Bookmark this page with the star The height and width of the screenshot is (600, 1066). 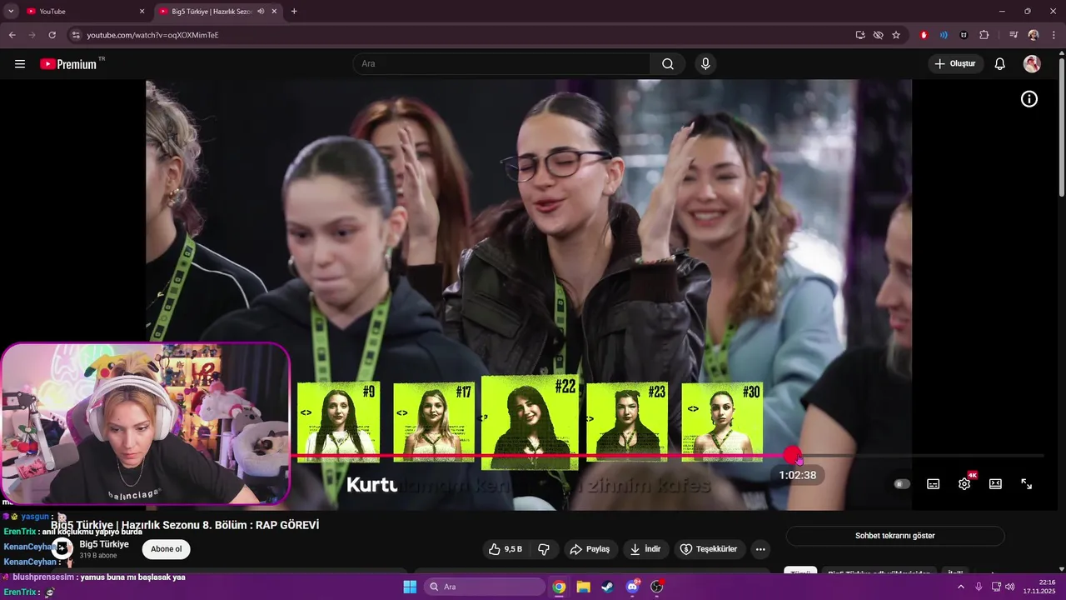click(x=896, y=35)
